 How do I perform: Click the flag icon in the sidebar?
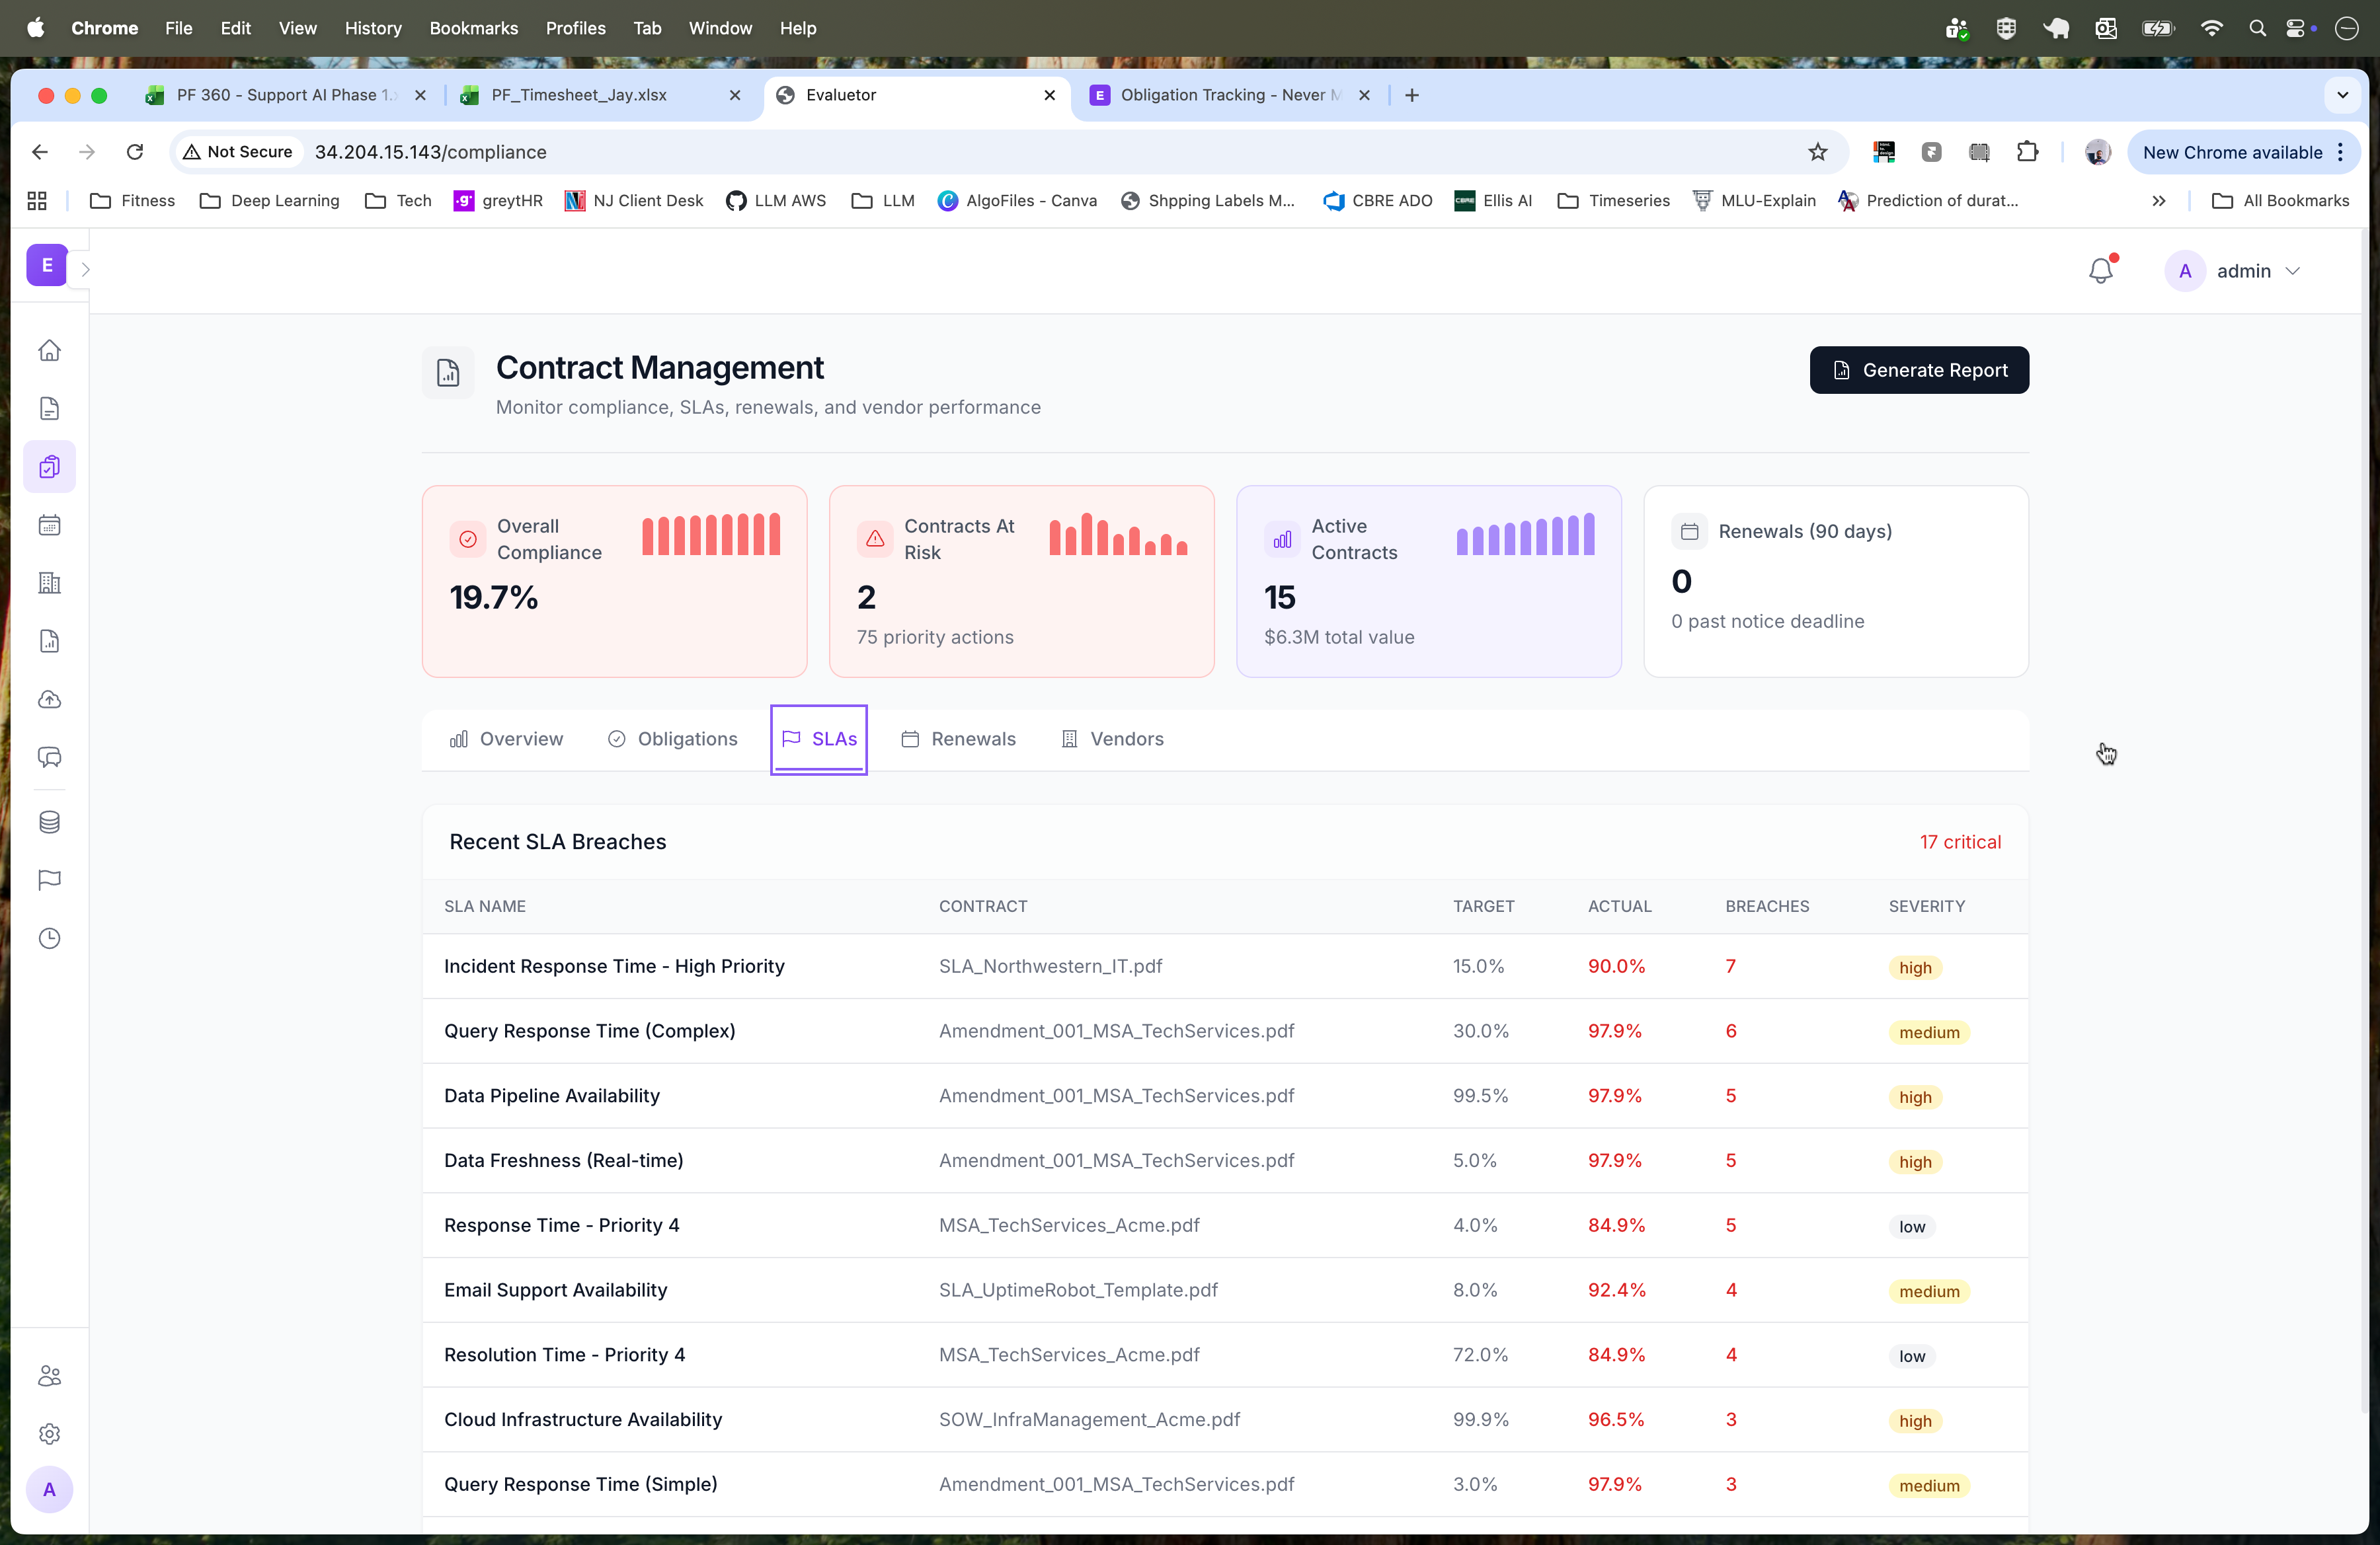click(x=49, y=880)
